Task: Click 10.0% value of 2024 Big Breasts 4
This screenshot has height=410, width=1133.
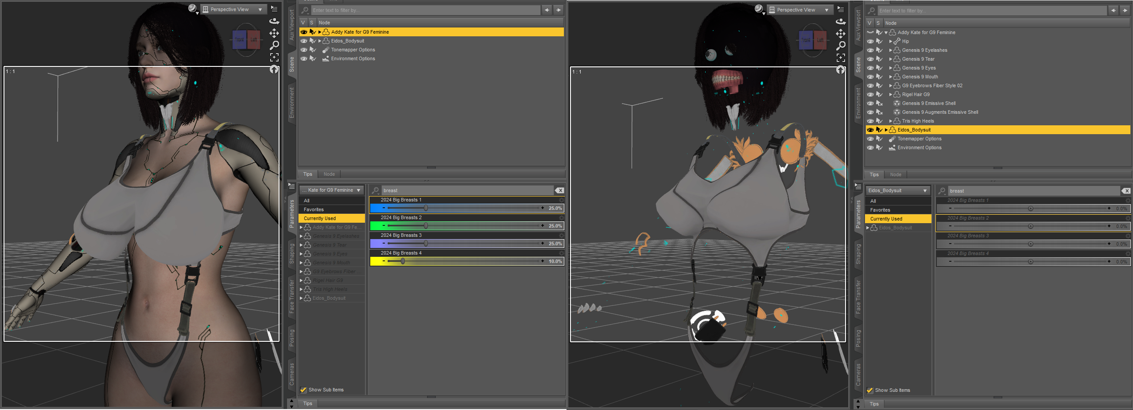Action: (555, 261)
